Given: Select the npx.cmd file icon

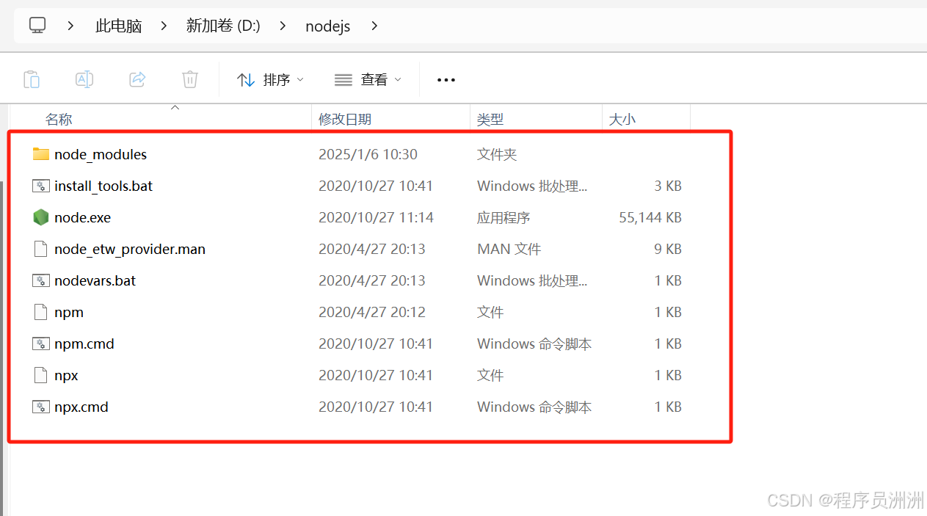Looking at the screenshot, I should (x=41, y=407).
